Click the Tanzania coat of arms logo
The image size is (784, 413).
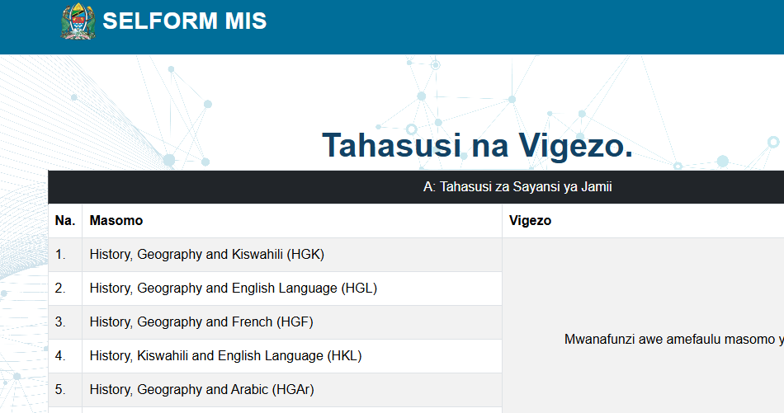click(78, 21)
